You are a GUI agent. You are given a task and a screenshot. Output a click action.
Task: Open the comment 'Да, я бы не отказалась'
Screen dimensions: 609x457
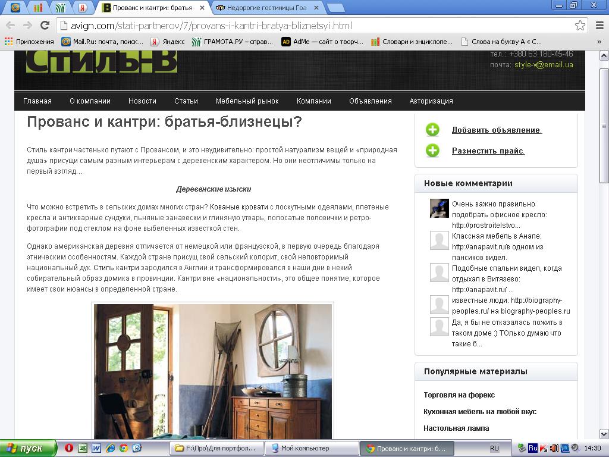tap(507, 333)
